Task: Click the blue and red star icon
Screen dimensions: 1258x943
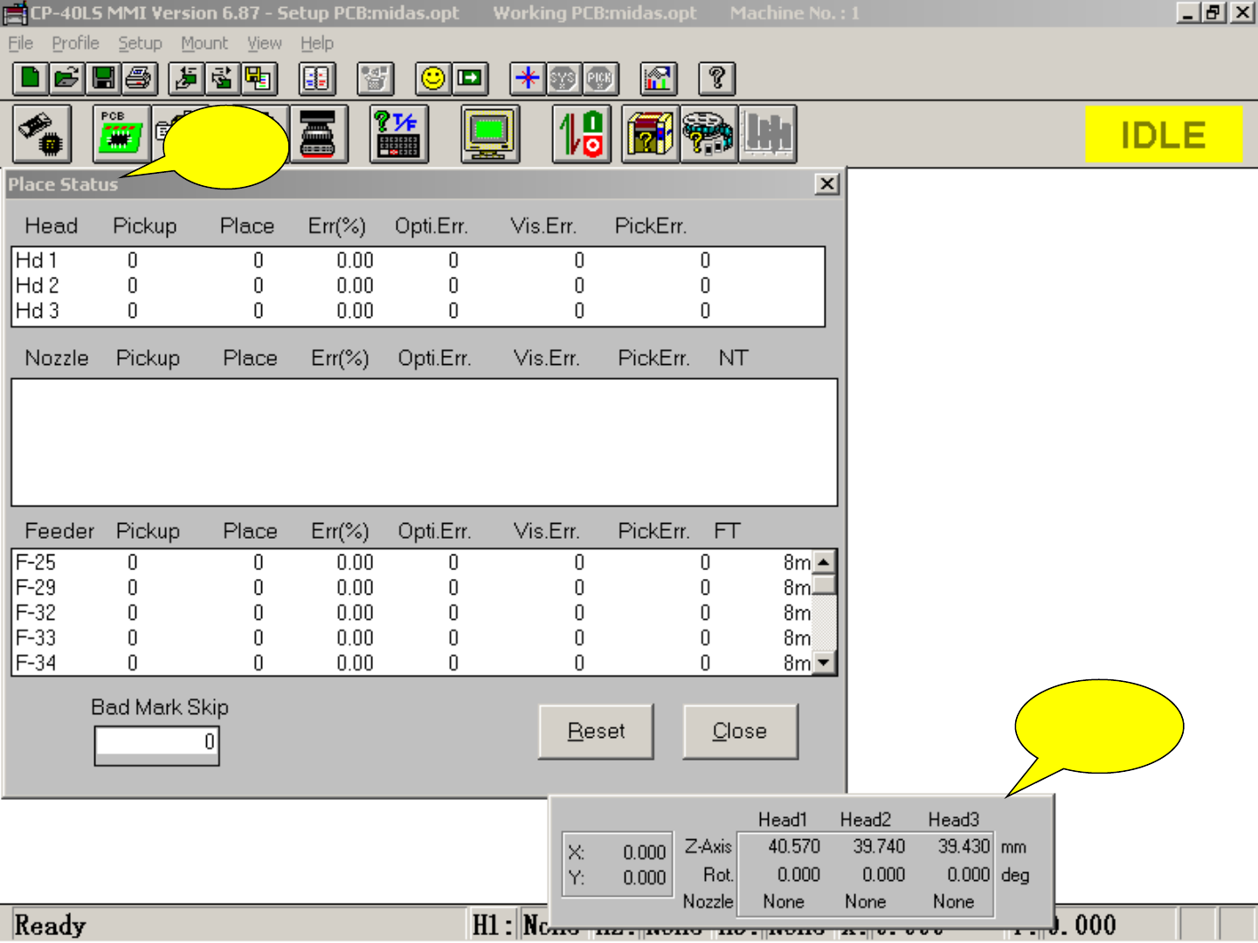Action: (528, 79)
